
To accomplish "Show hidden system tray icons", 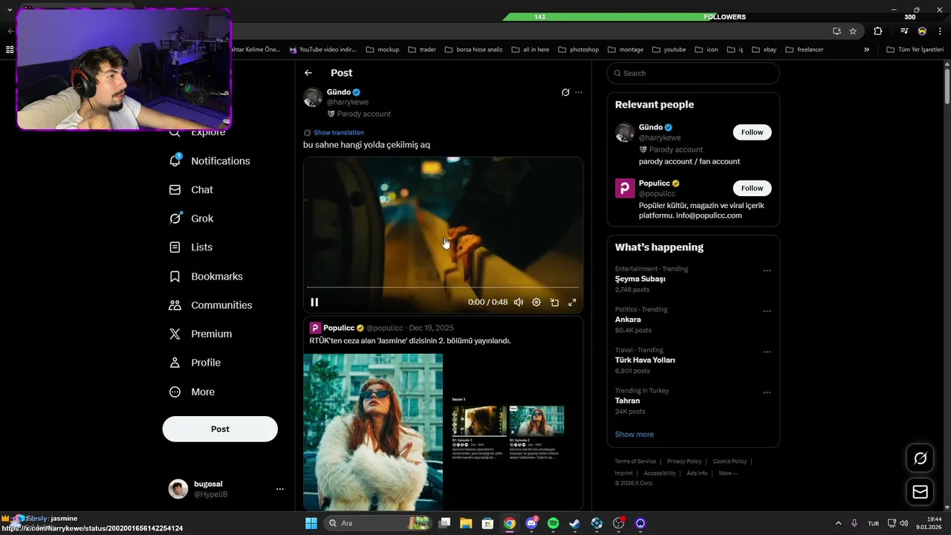I will click(x=839, y=523).
